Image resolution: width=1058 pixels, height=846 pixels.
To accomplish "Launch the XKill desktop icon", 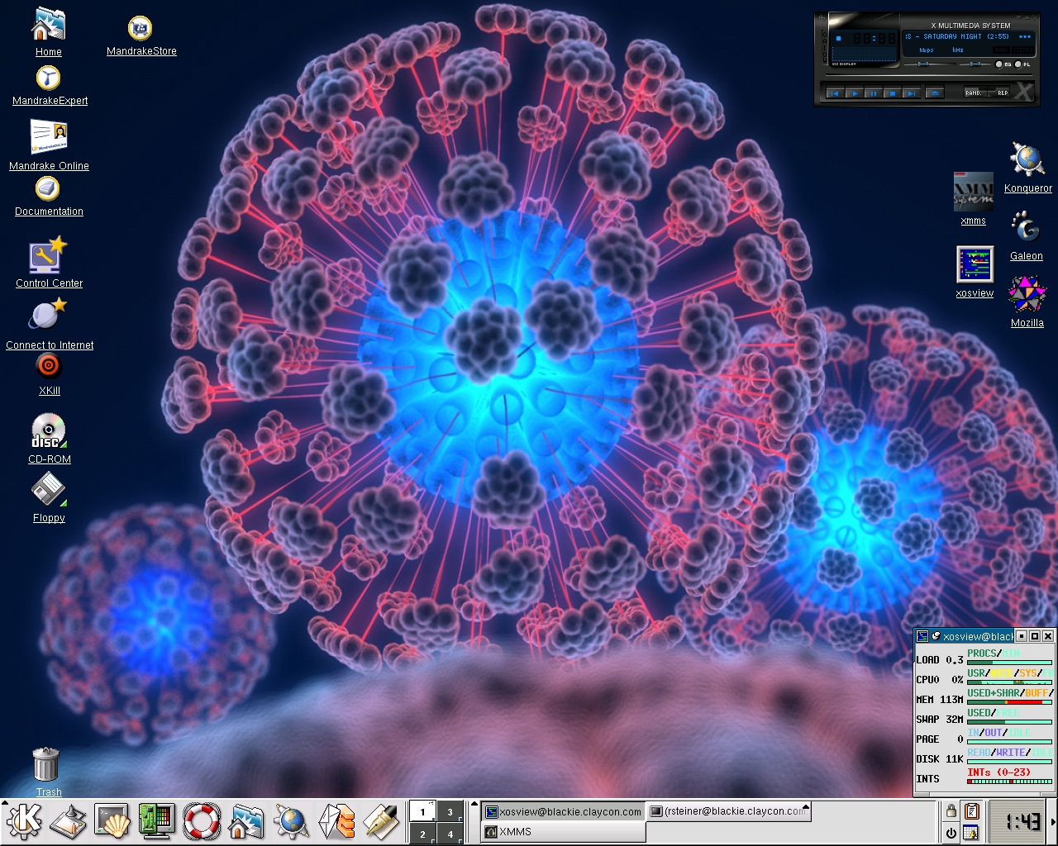I will 49,373.
